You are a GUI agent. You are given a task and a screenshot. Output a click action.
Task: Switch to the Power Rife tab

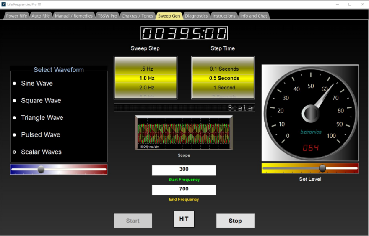pyautogui.click(x=17, y=16)
